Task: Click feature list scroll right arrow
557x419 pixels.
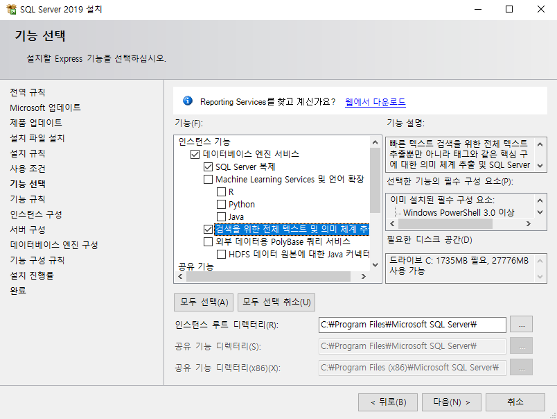Action: [364, 276]
